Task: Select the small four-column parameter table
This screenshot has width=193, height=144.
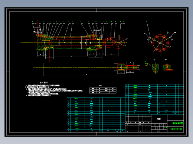Action: click(103, 90)
